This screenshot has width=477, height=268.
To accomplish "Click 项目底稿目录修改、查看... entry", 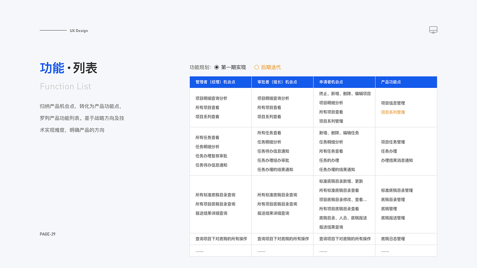I will coord(343,200).
